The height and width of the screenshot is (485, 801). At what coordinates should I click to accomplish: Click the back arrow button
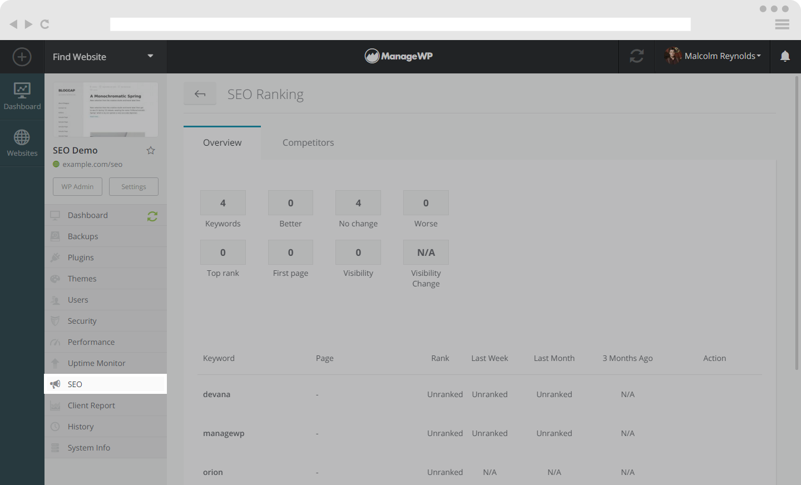tap(200, 94)
